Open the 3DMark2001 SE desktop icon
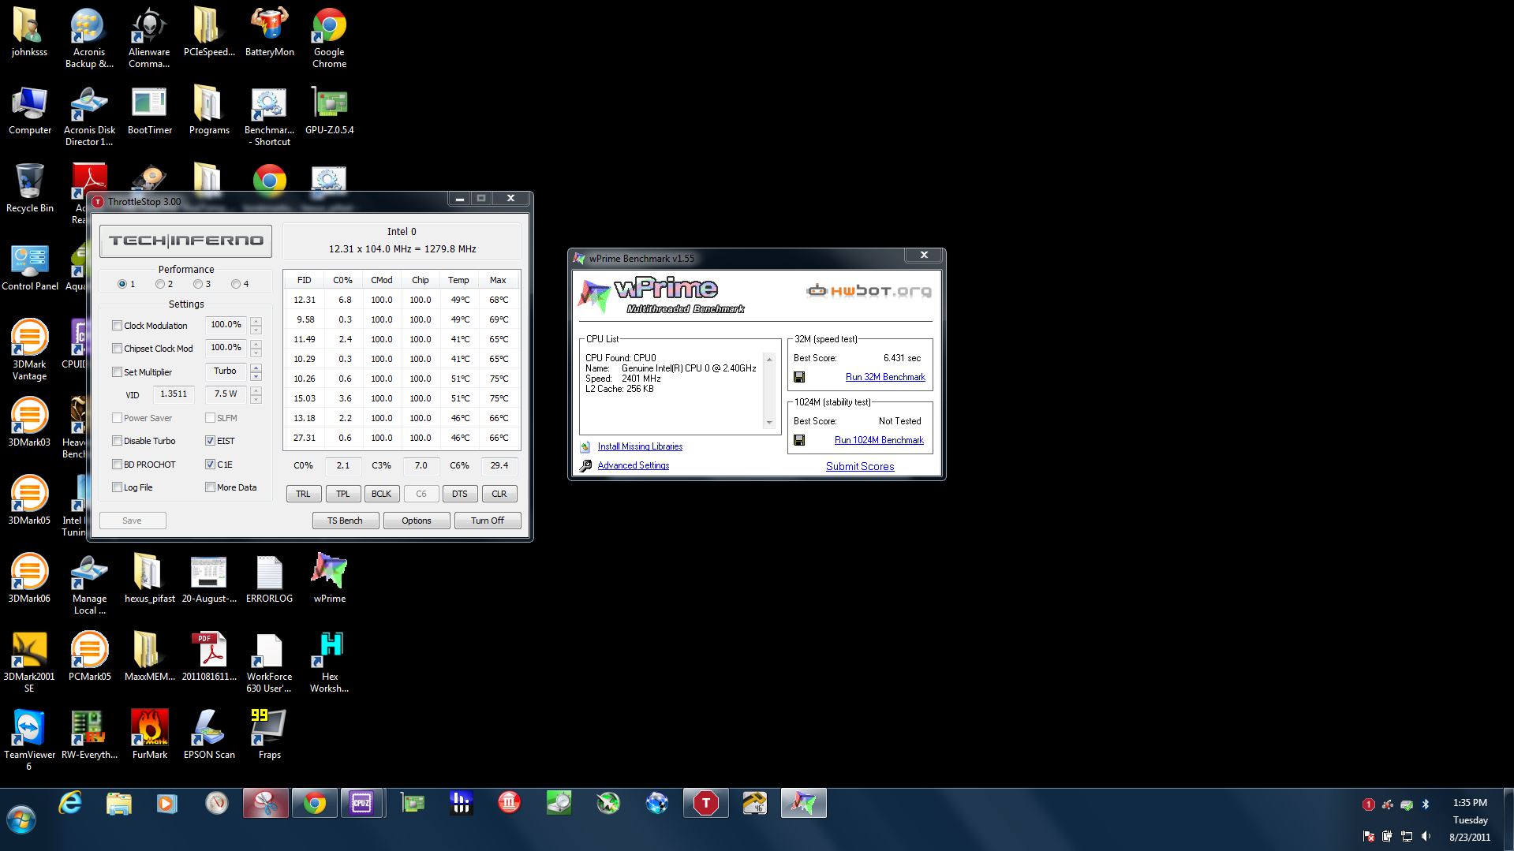1514x851 pixels. [29, 663]
